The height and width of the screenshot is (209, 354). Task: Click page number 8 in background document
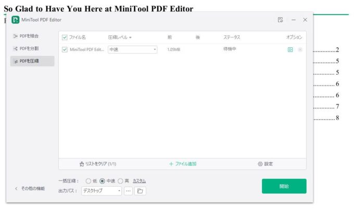(337, 118)
